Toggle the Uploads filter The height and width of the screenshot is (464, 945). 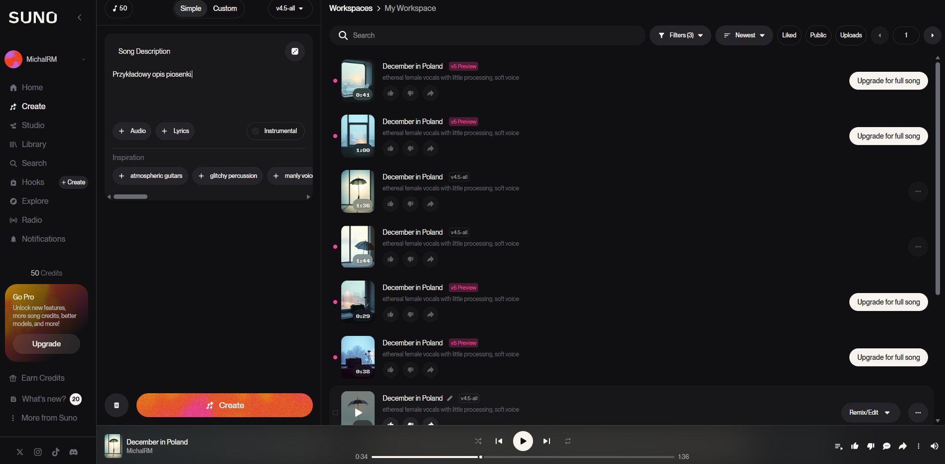coord(851,35)
